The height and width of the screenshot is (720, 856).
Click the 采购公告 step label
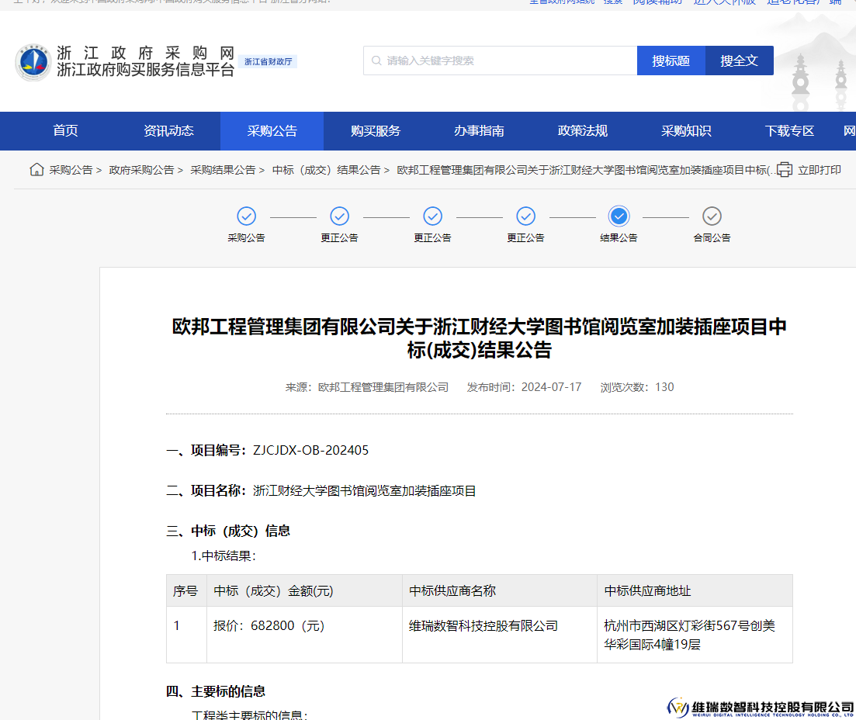246,238
